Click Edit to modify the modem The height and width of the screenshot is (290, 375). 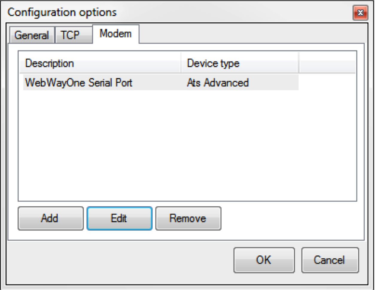coord(119,218)
